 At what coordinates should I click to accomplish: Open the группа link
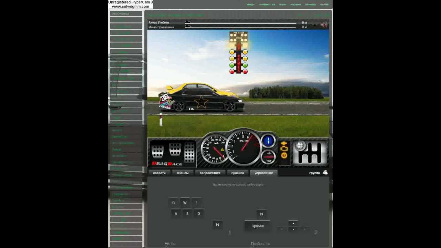pyautogui.click(x=314, y=173)
